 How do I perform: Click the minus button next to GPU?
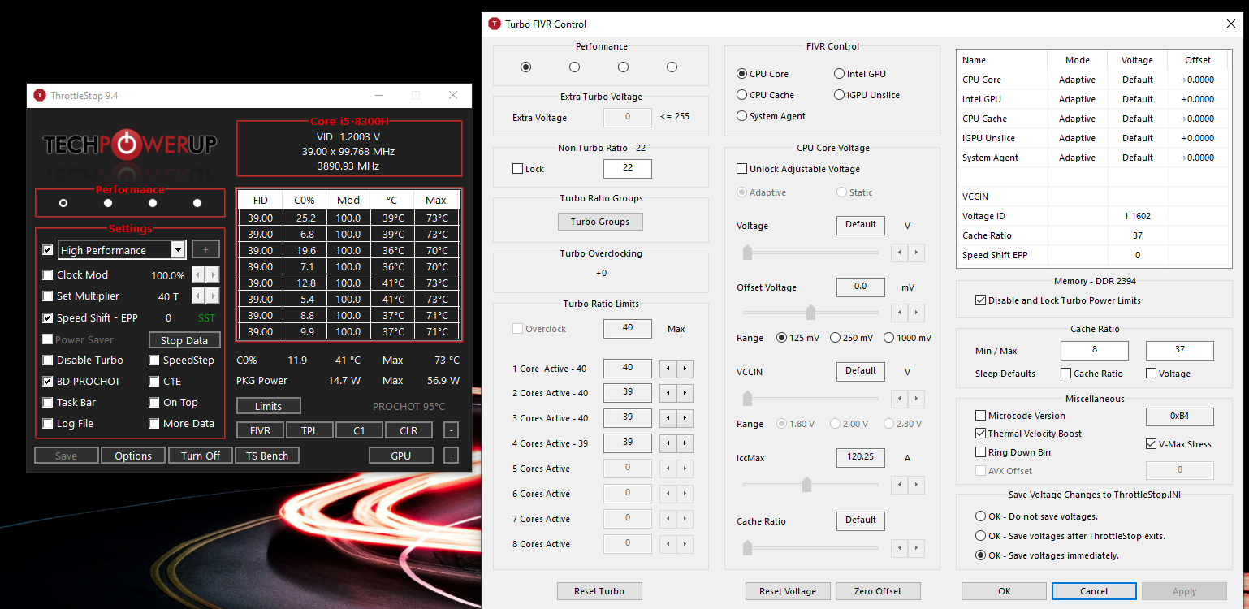click(x=452, y=456)
